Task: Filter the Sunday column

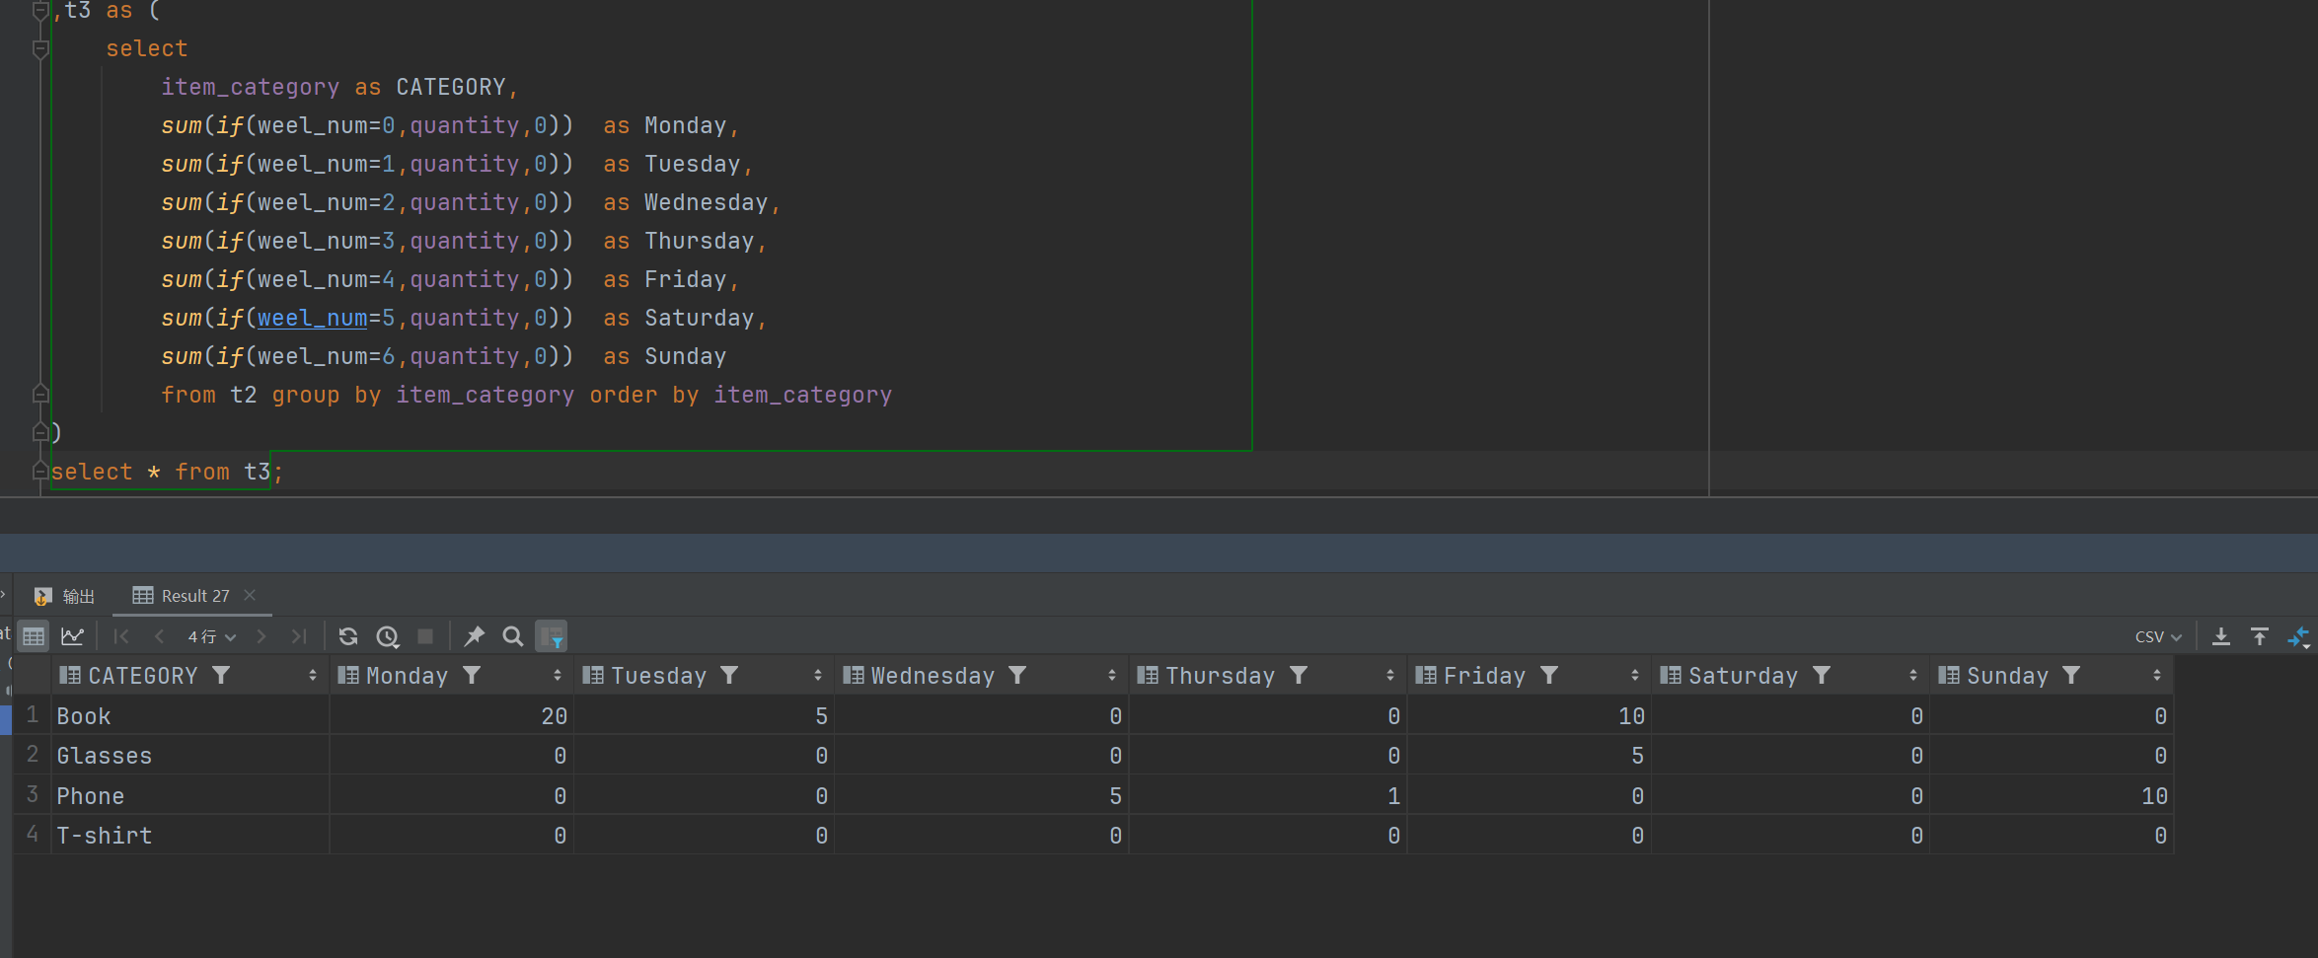Action: tap(2071, 676)
